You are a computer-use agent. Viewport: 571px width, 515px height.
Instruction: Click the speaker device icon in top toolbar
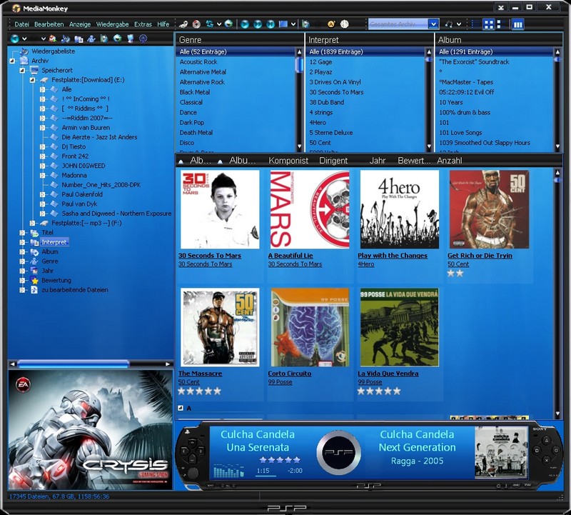tap(306, 24)
